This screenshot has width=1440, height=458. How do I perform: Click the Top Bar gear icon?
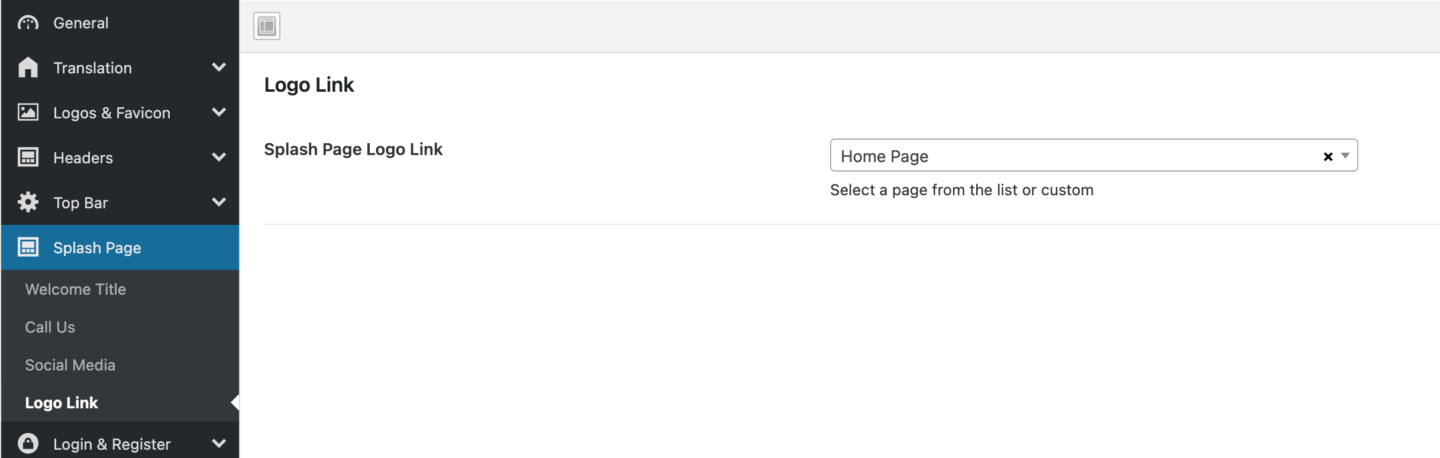pos(28,202)
